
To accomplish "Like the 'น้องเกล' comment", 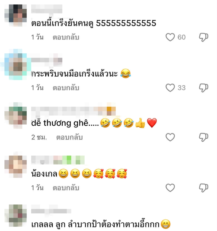I will point(170,188).
